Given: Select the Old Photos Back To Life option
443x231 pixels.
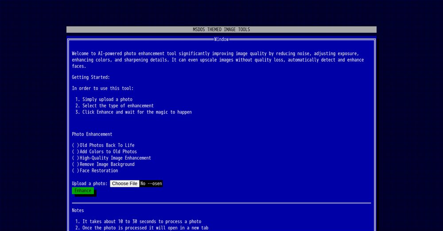Looking at the screenshot, I should pyautogui.click(x=76, y=145).
